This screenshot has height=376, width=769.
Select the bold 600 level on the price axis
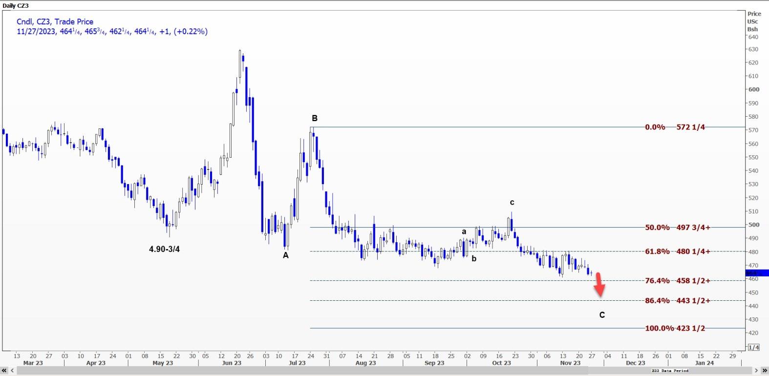(754, 90)
